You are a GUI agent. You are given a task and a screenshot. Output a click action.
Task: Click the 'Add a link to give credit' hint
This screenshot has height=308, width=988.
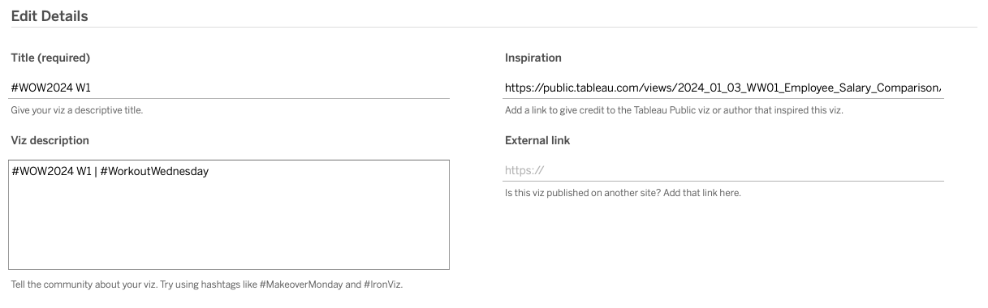coord(674,110)
